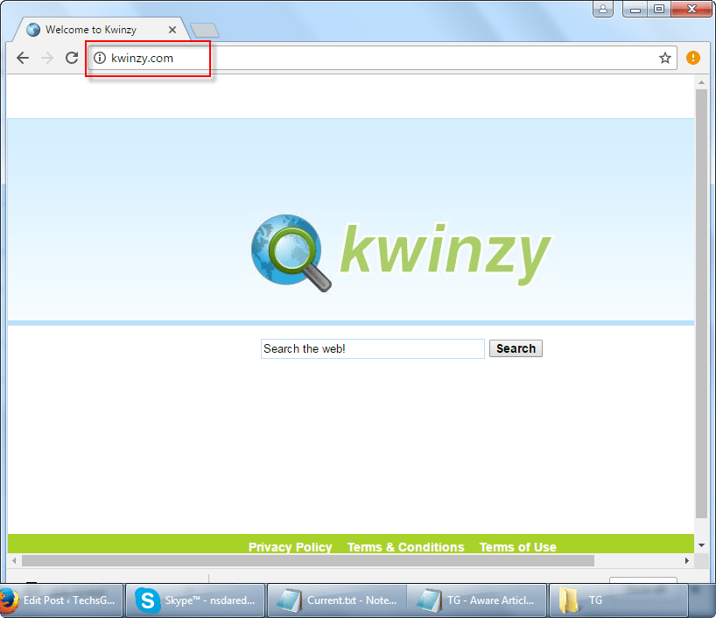Close the Chrome window
Viewport: 716px width, 618px height.
click(691, 9)
